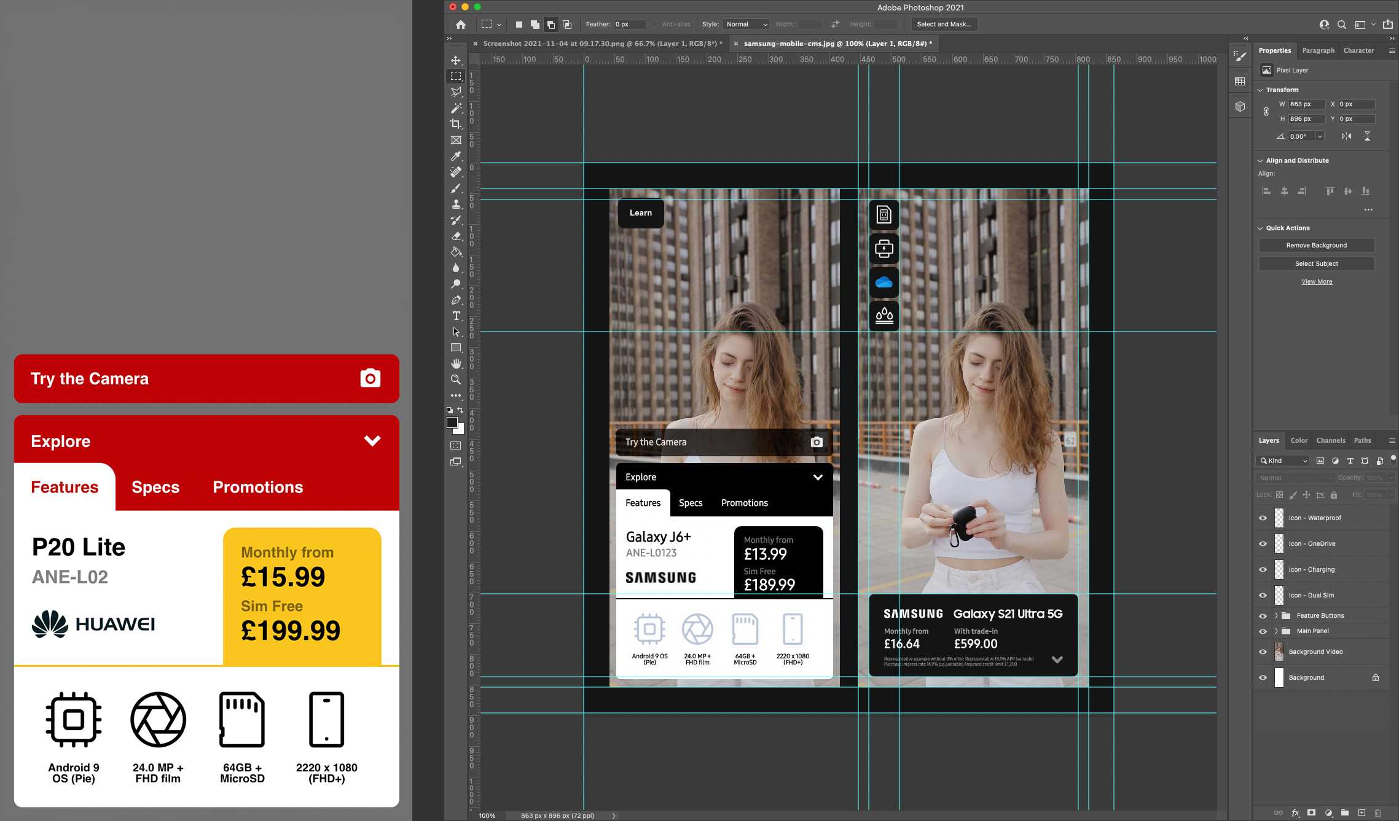Select the Crop tool
Screen dimensions: 1399x821
pos(456,124)
